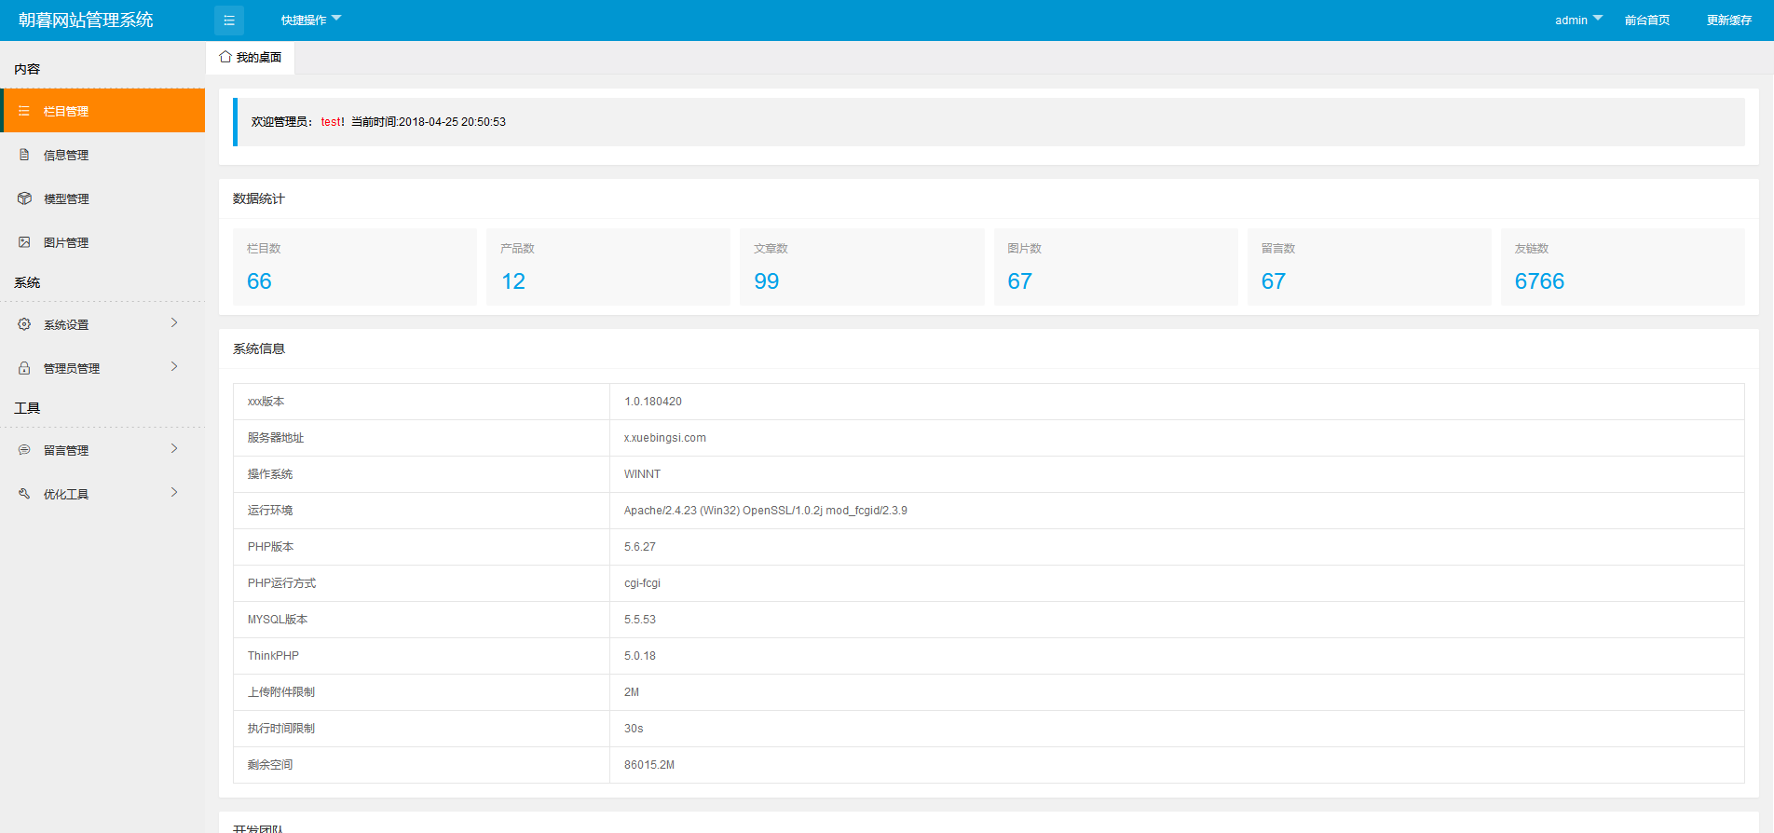Expand 系统设置 submenu chevron
The width and height of the screenshot is (1774, 833).
(x=174, y=322)
